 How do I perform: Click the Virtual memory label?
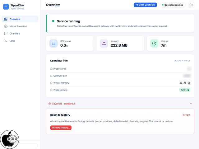pos(61,83)
